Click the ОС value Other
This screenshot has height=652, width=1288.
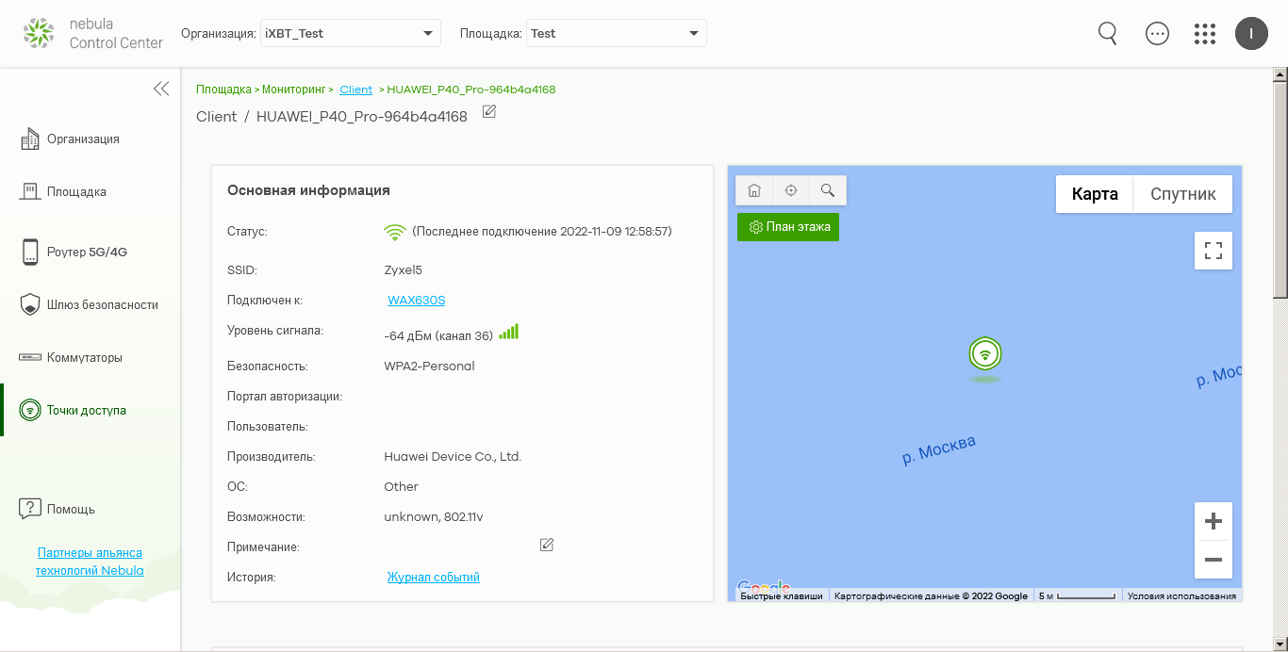pos(401,486)
